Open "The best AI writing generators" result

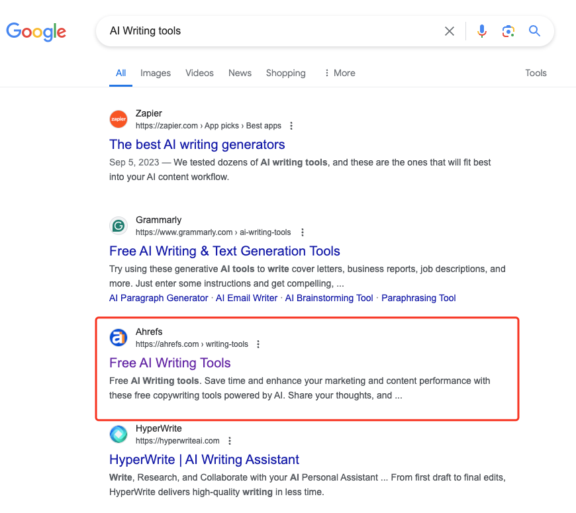pos(197,145)
